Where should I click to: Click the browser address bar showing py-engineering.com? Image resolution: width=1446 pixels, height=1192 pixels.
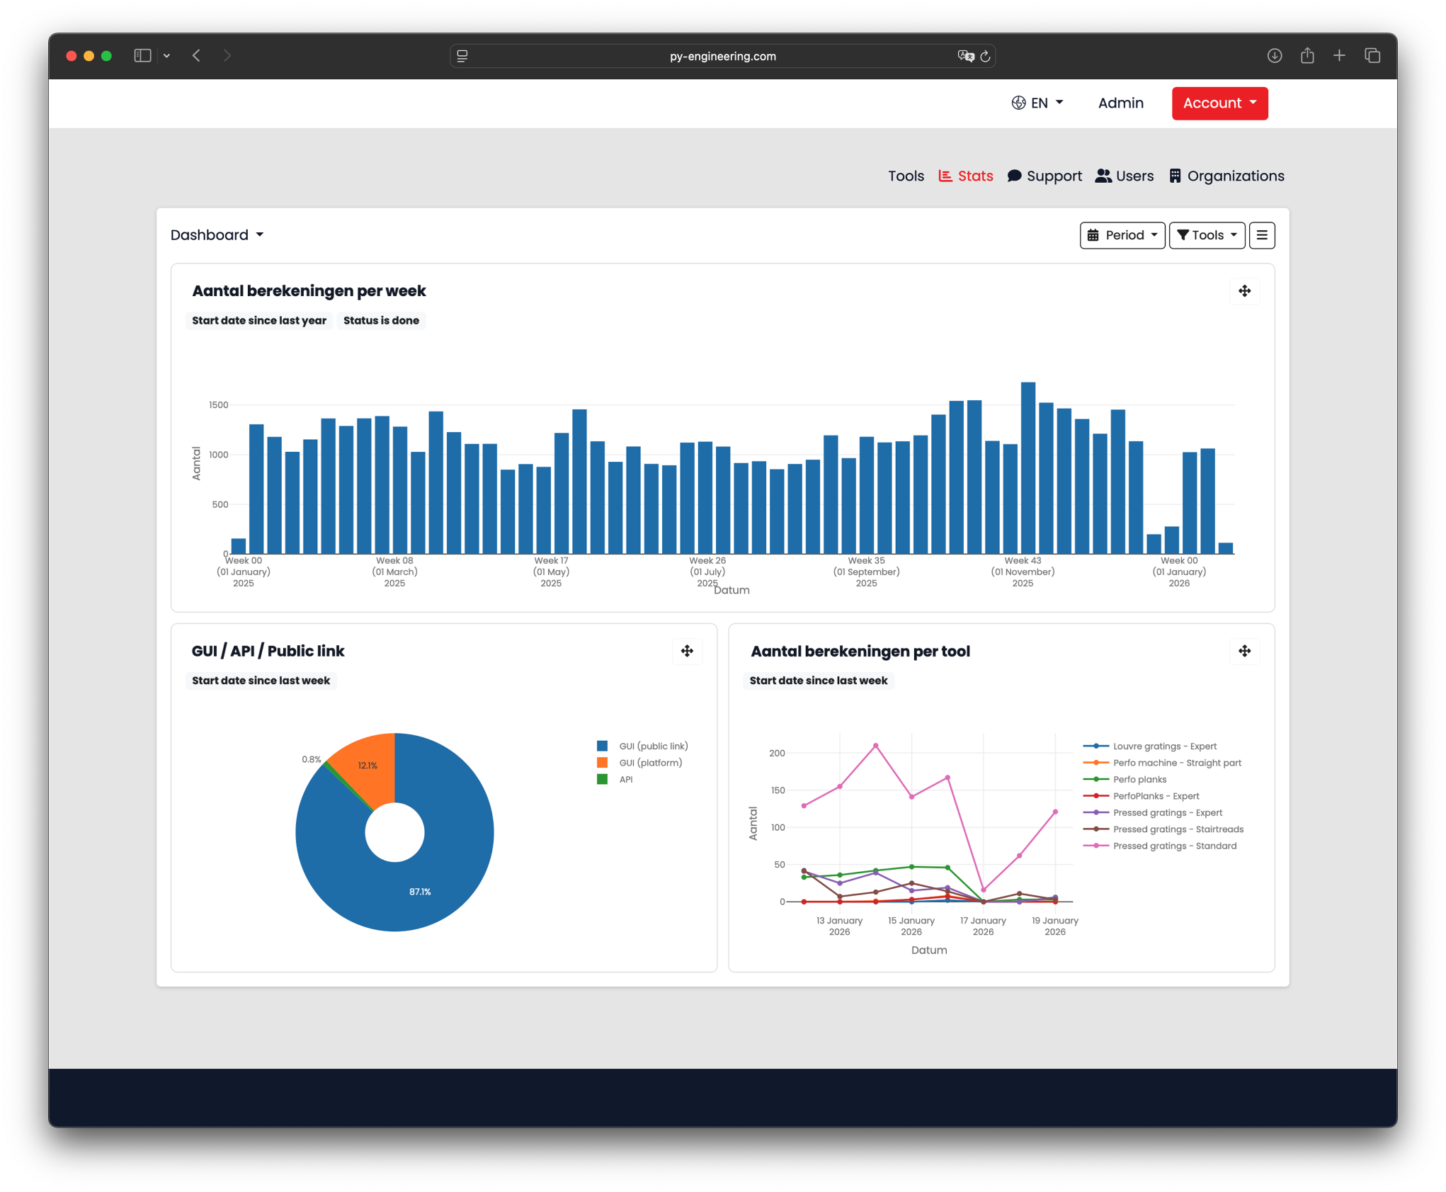click(722, 55)
